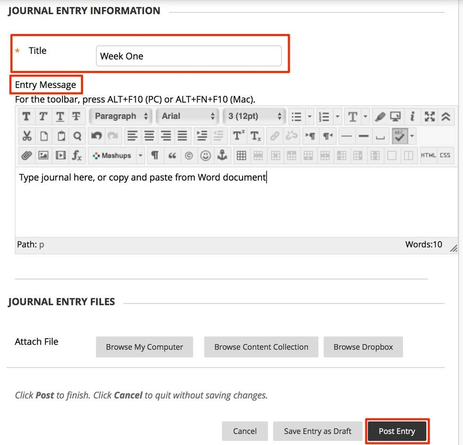Screen dimensions: 463x445
Task: Collapse the toolbar rows with the double chevron
Action: coord(446,116)
